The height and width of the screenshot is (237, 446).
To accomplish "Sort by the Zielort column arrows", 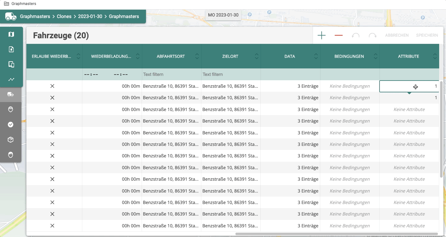I will pyautogui.click(x=257, y=56).
